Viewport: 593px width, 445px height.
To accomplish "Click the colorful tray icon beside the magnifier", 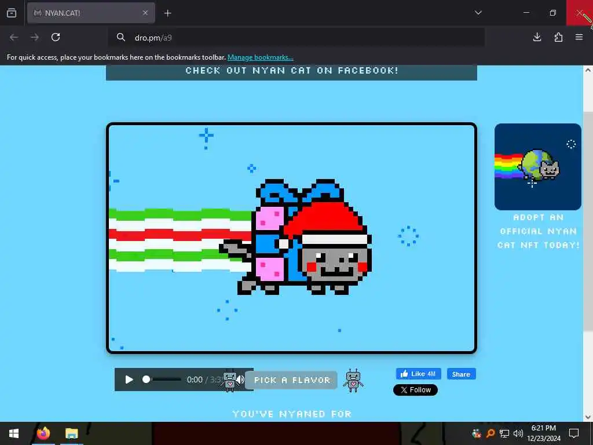I will [477, 433].
